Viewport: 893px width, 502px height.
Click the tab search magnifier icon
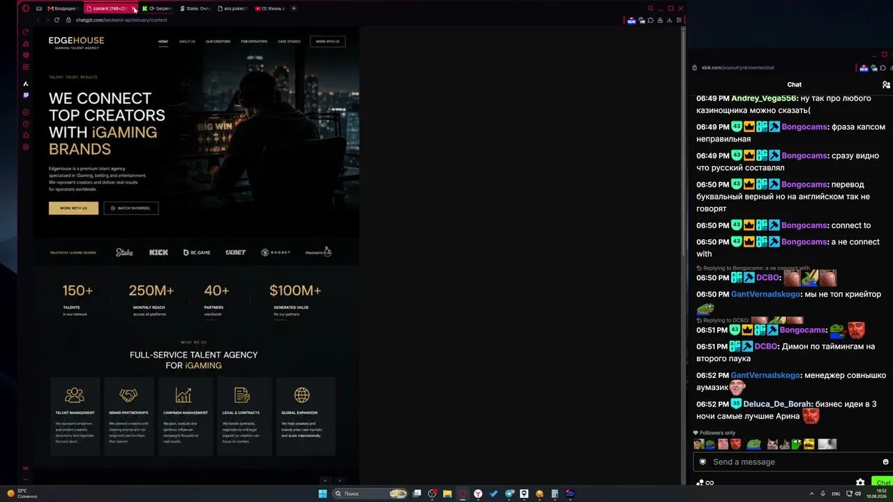(650, 8)
